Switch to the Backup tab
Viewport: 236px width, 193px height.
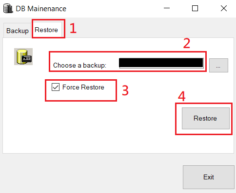click(18, 31)
